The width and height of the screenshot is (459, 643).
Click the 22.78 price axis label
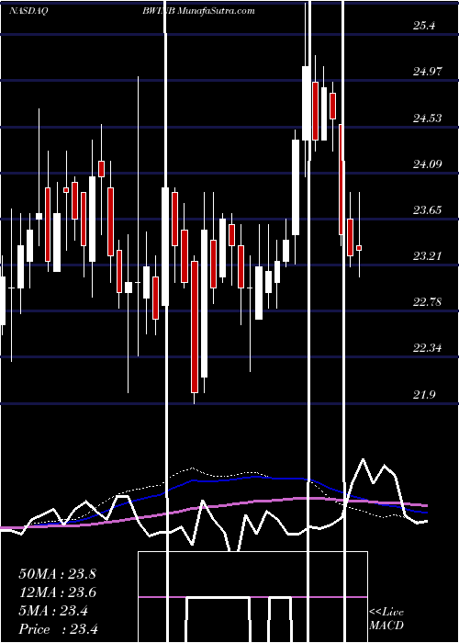pos(428,302)
